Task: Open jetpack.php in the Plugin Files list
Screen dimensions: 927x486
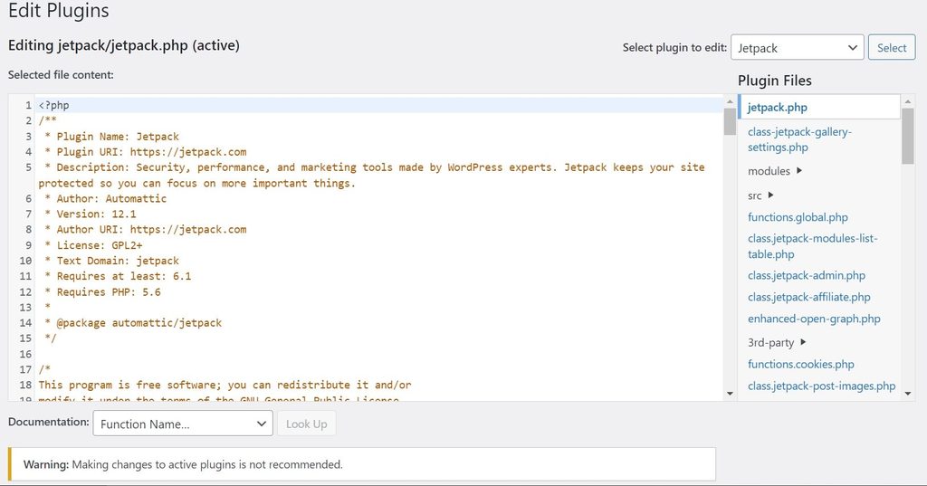Action: 777,108
